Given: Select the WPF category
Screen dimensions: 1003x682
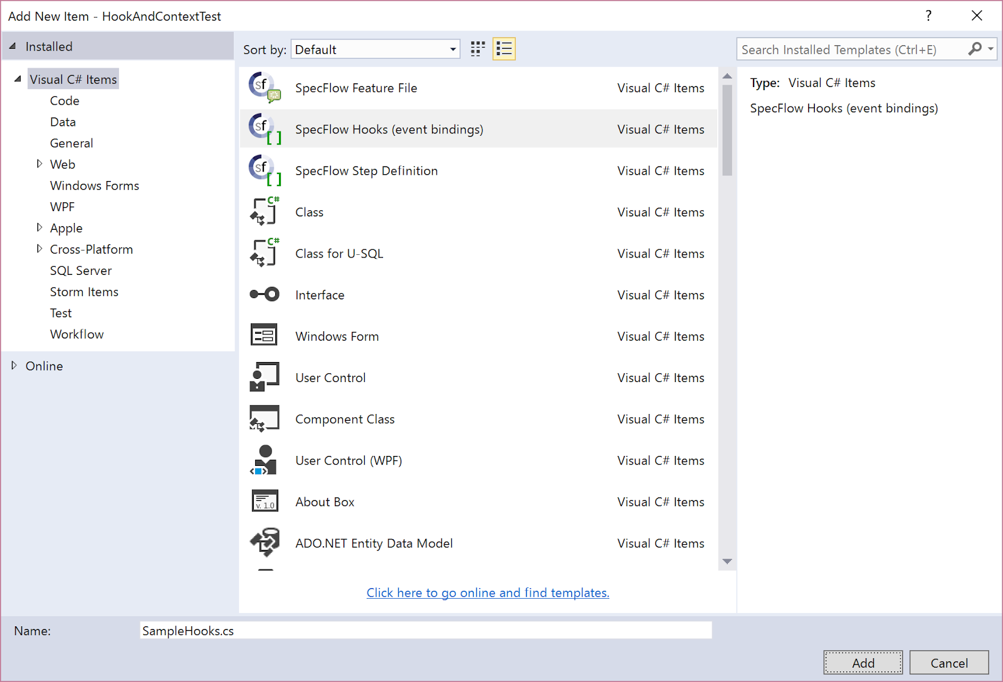Looking at the screenshot, I should pos(62,207).
